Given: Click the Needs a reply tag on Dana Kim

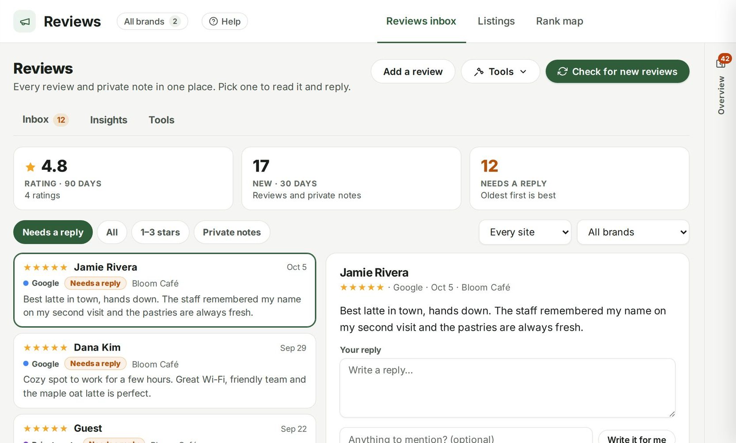Looking at the screenshot, I should 95,364.
